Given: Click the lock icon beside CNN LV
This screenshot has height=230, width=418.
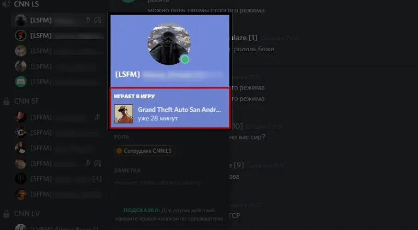Looking at the screenshot, I should coord(6,214).
